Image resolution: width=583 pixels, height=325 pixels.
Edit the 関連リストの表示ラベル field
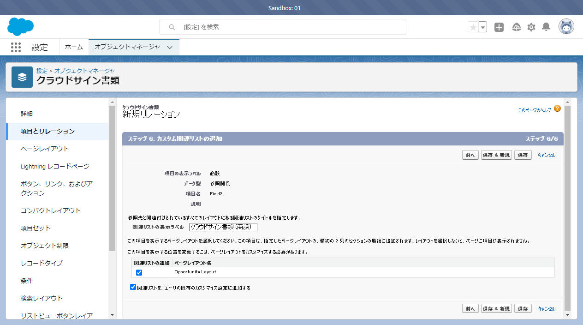coord(223,227)
